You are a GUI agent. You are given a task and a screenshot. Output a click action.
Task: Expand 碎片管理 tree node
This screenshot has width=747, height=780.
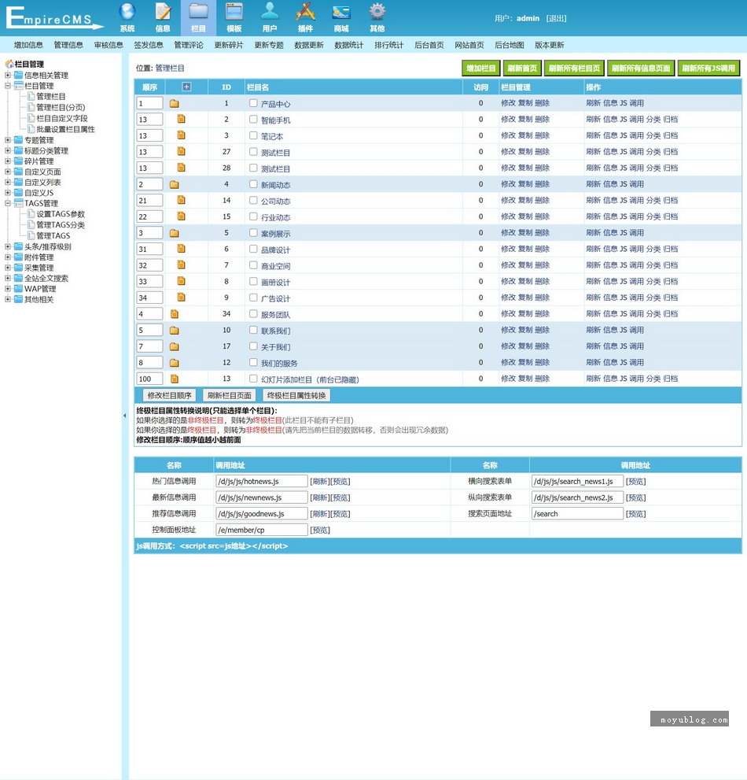7,161
